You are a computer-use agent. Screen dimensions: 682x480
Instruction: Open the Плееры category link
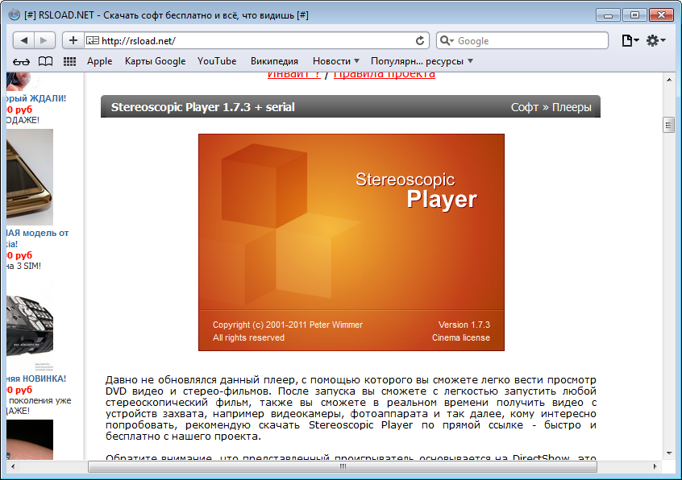tap(572, 107)
